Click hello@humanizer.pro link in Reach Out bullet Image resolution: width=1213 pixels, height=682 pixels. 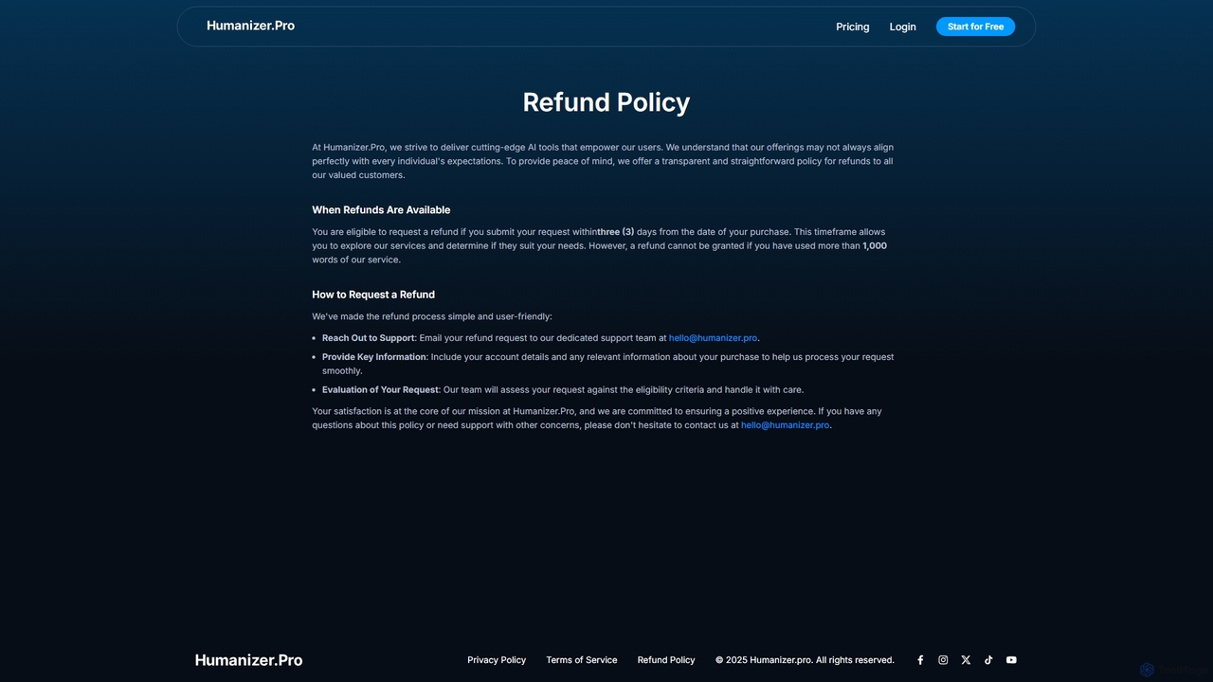[x=713, y=338]
